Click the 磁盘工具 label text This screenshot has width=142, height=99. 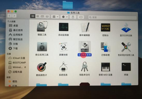(x=42, y=35)
